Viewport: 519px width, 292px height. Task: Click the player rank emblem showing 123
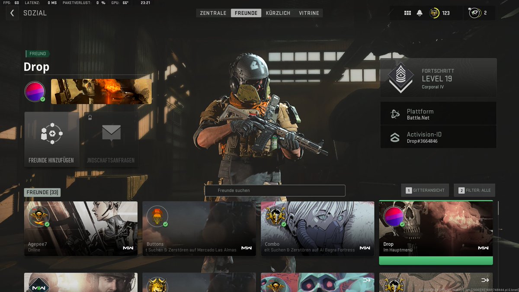click(434, 13)
